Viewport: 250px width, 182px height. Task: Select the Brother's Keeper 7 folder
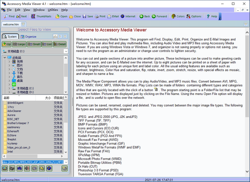click(18, 123)
